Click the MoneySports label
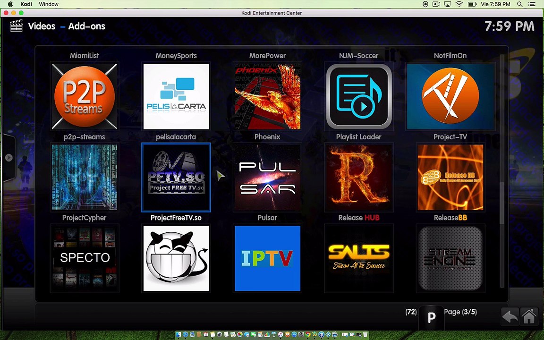544x340 pixels. [x=176, y=56]
